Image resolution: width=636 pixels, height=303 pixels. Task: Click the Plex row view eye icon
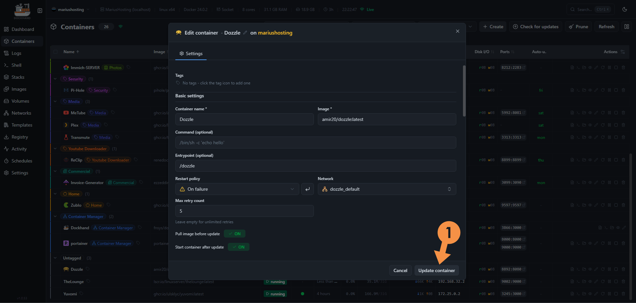590,125
